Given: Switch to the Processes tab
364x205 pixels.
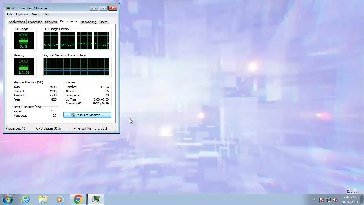Looking at the screenshot, I should pyautogui.click(x=35, y=22).
